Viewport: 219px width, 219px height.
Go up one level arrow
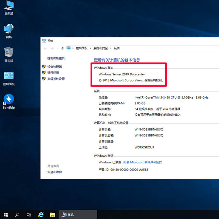[63, 48]
